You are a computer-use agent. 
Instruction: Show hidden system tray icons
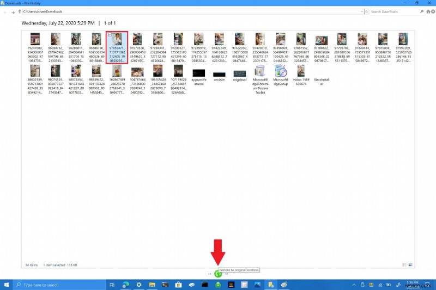tap(354, 285)
